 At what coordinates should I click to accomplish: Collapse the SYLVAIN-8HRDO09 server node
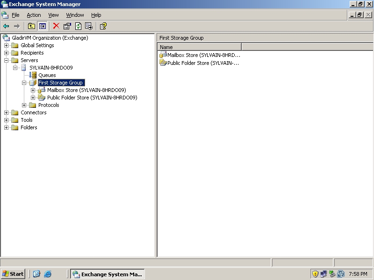tap(15, 68)
